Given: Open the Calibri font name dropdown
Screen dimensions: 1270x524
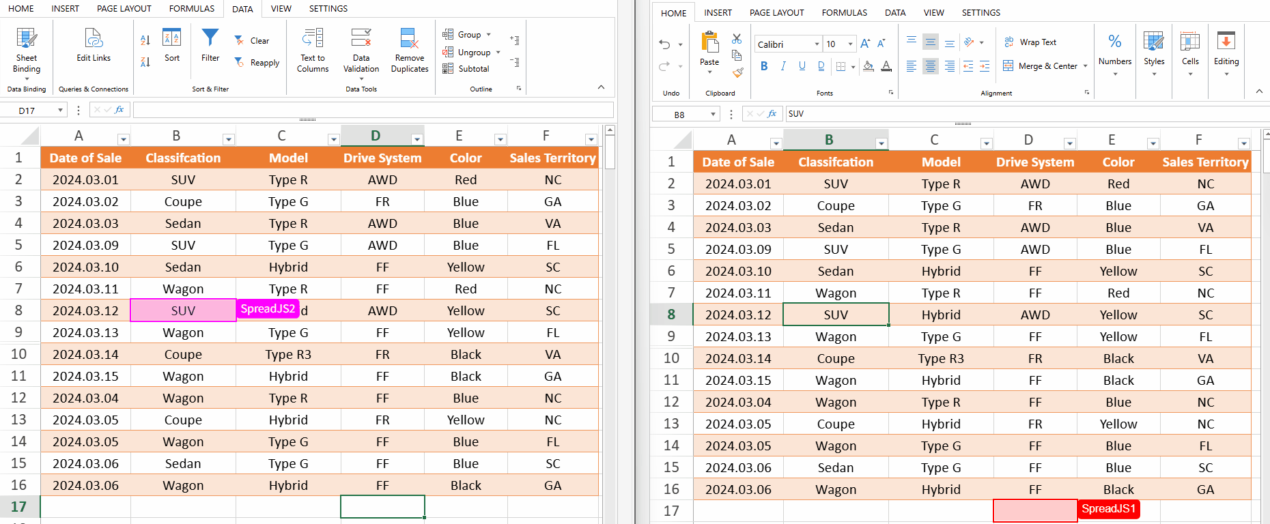Looking at the screenshot, I should (817, 44).
